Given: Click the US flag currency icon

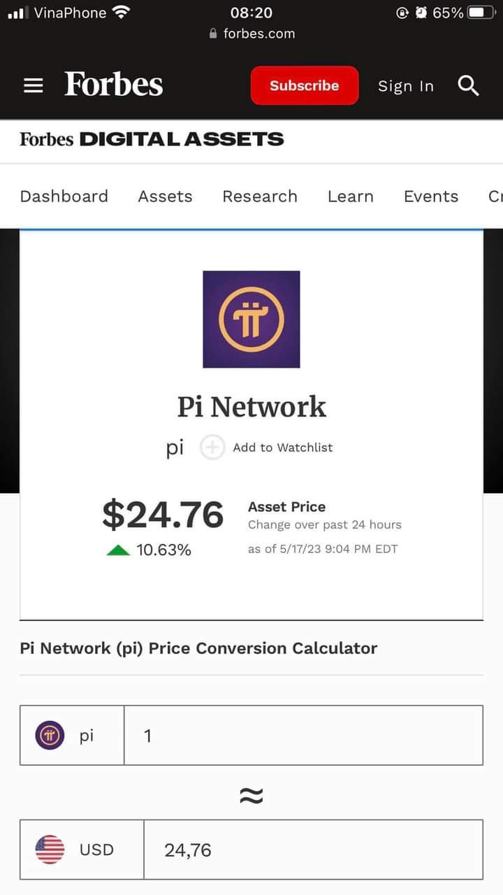Looking at the screenshot, I should click(x=50, y=850).
